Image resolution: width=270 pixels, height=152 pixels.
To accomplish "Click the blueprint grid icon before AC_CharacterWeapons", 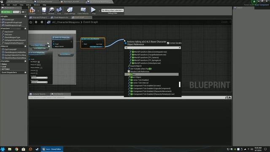I will coord(49,22).
